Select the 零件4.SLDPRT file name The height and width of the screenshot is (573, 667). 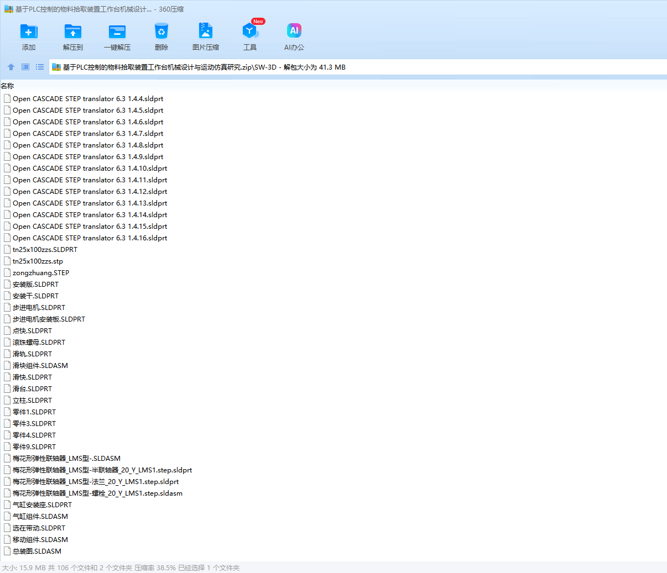pyautogui.click(x=34, y=435)
